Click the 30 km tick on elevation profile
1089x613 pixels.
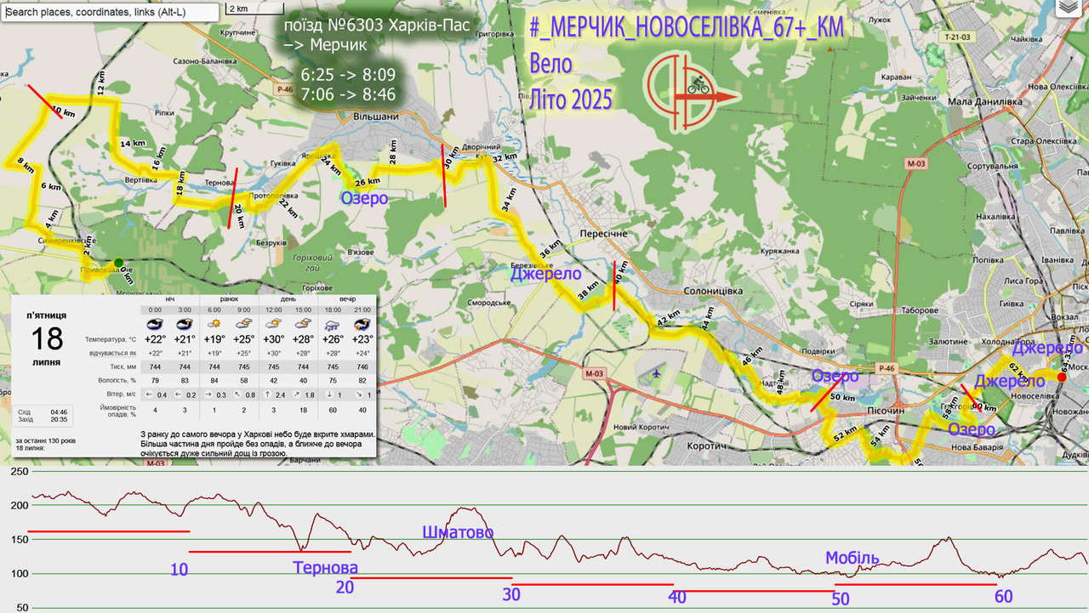tap(510, 594)
